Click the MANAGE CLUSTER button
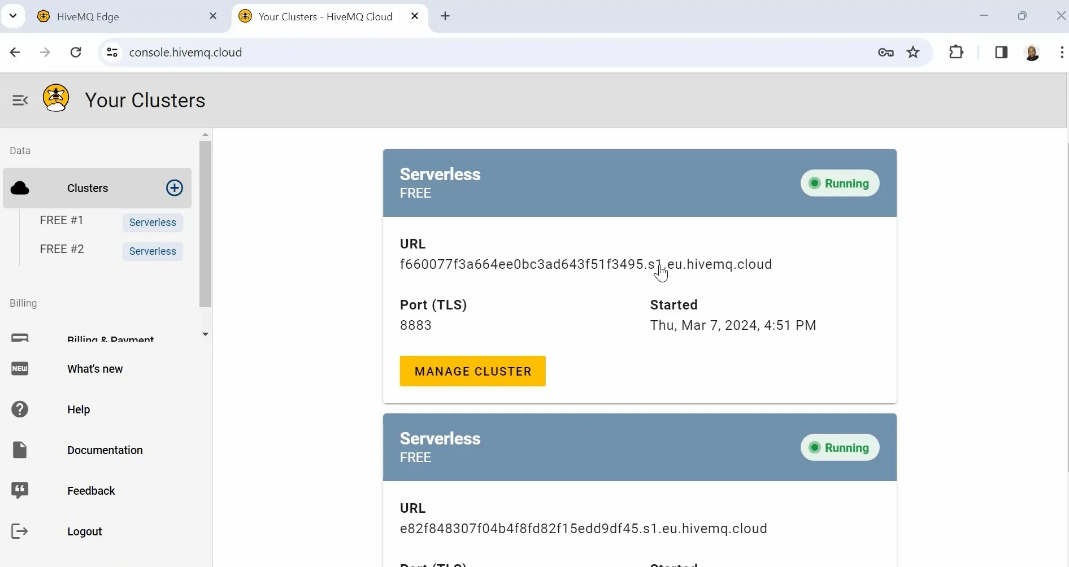The height and width of the screenshot is (567, 1069). 473,371
